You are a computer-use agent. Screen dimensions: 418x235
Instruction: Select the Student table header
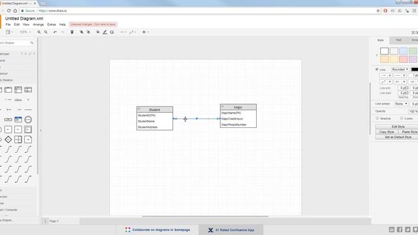[x=155, y=110]
